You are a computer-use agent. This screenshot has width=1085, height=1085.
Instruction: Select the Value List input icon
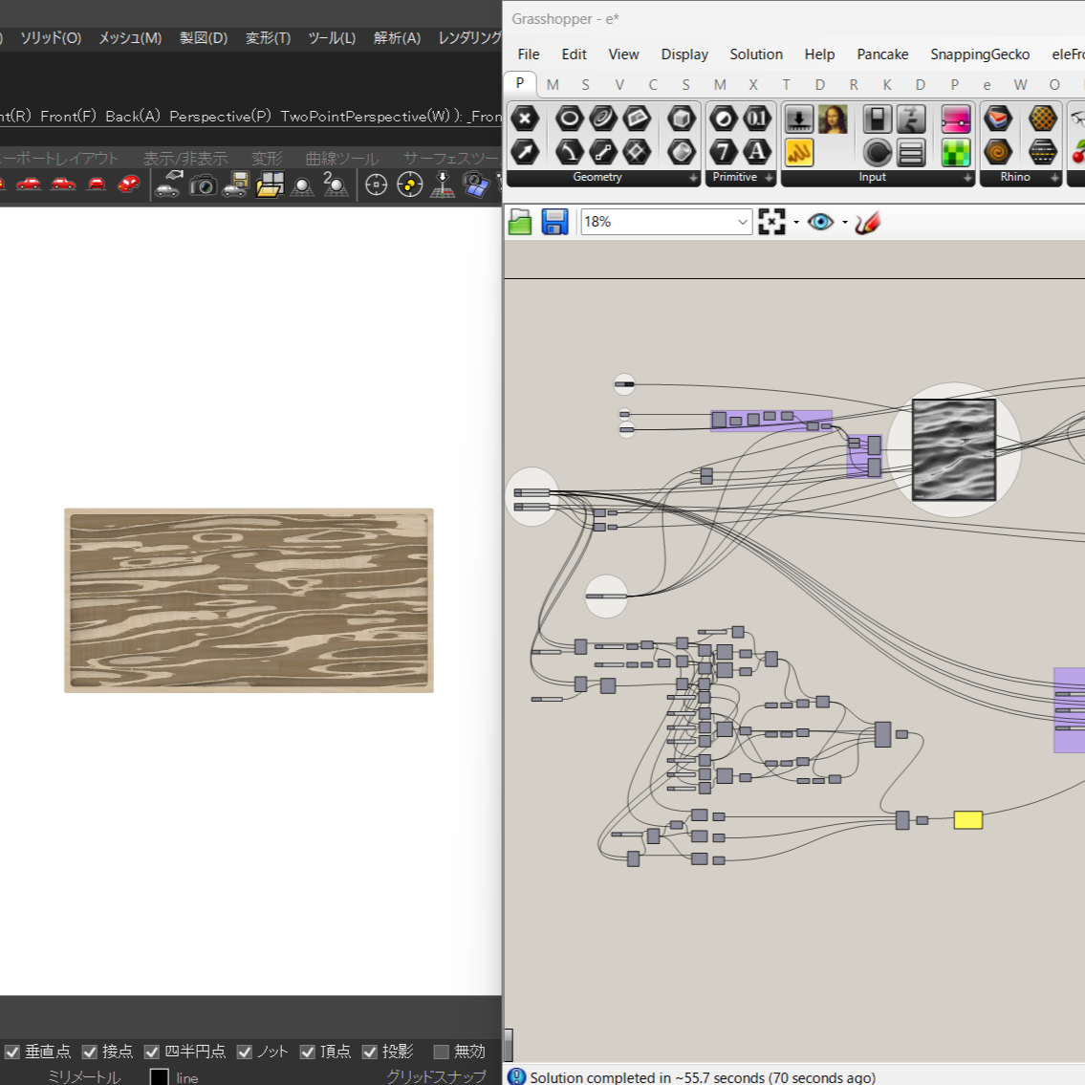coord(911,152)
